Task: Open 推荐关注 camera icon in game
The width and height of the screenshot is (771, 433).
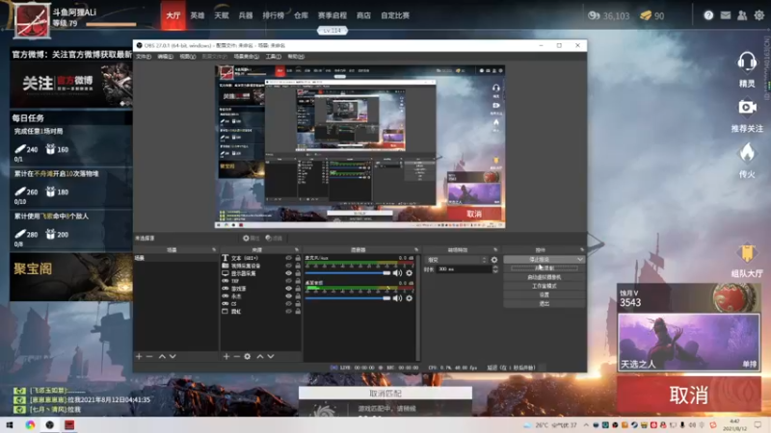Action: 747,107
